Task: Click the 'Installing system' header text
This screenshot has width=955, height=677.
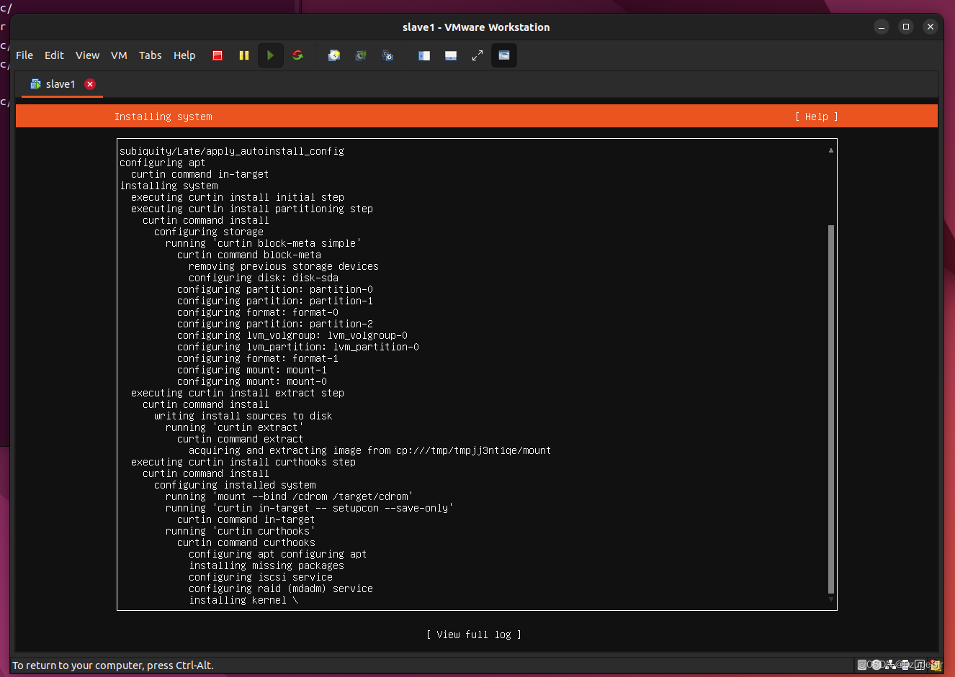Action: (x=163, y=117)
